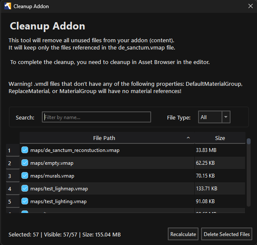Click the file list vertical scrollbar handle
The width and height of the screenshot is (257, 245).
point(248,141)
